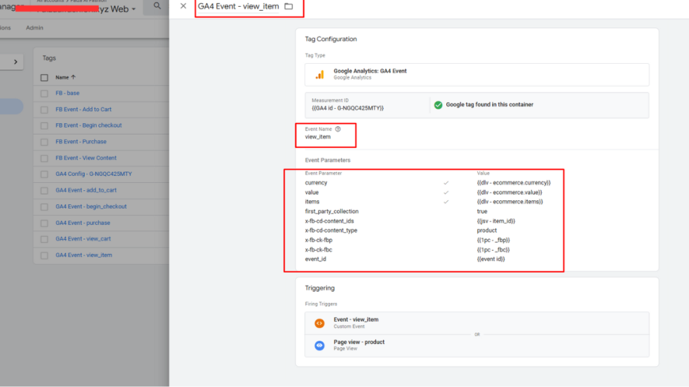Check the GA4 Event - view_item checkbox
Image resolution: width=689 pixels, height=387 pixels.
click(44, 255)
